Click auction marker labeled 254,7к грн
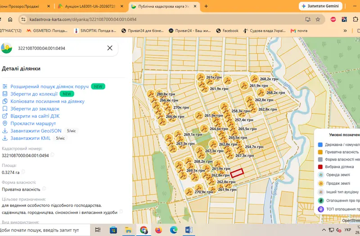This screenshot has height=236, width=360. point(240,150)
